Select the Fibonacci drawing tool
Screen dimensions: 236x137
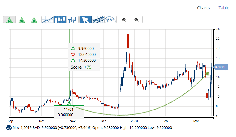[x=110, y=20]
